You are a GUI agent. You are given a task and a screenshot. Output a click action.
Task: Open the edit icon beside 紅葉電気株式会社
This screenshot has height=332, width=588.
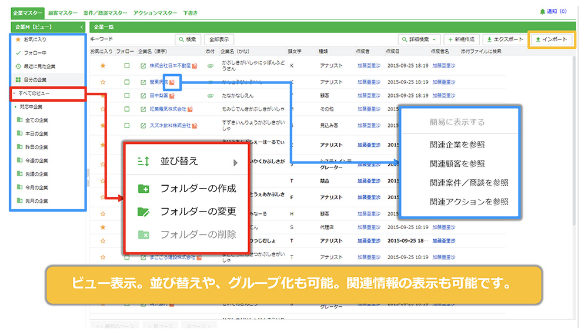pyautogui.click(x=143, y=109)
